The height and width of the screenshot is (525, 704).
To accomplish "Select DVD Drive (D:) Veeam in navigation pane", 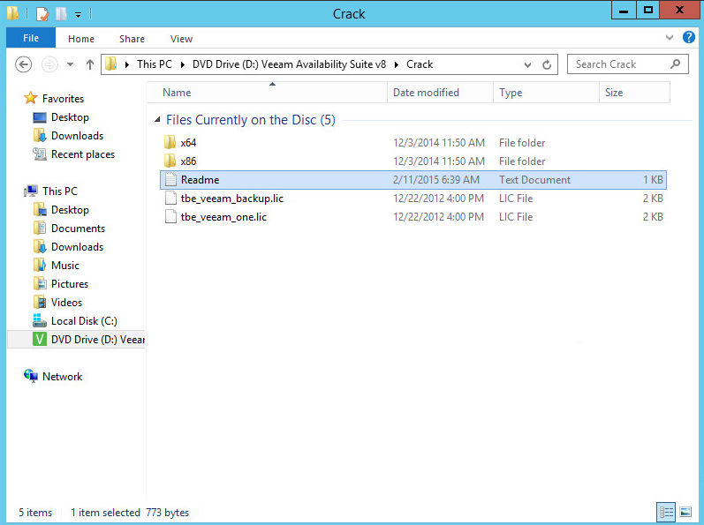I will pos(76,340).
